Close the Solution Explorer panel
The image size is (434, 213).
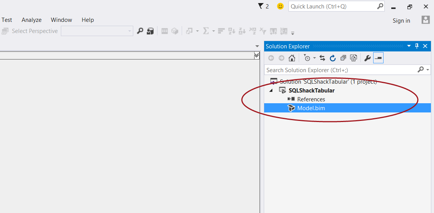(426, 46)
